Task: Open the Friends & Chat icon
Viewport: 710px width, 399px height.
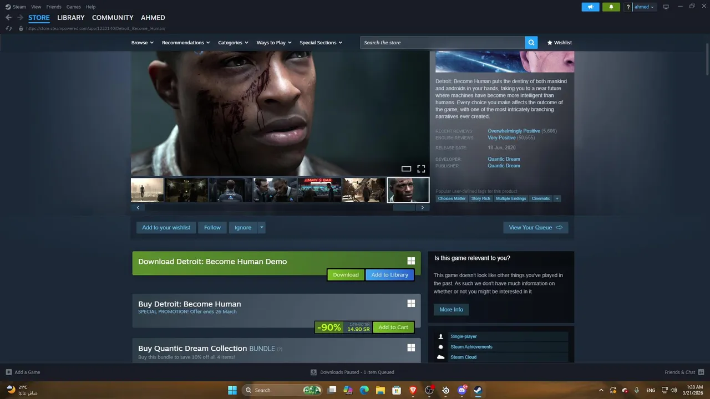Action: 701,372
